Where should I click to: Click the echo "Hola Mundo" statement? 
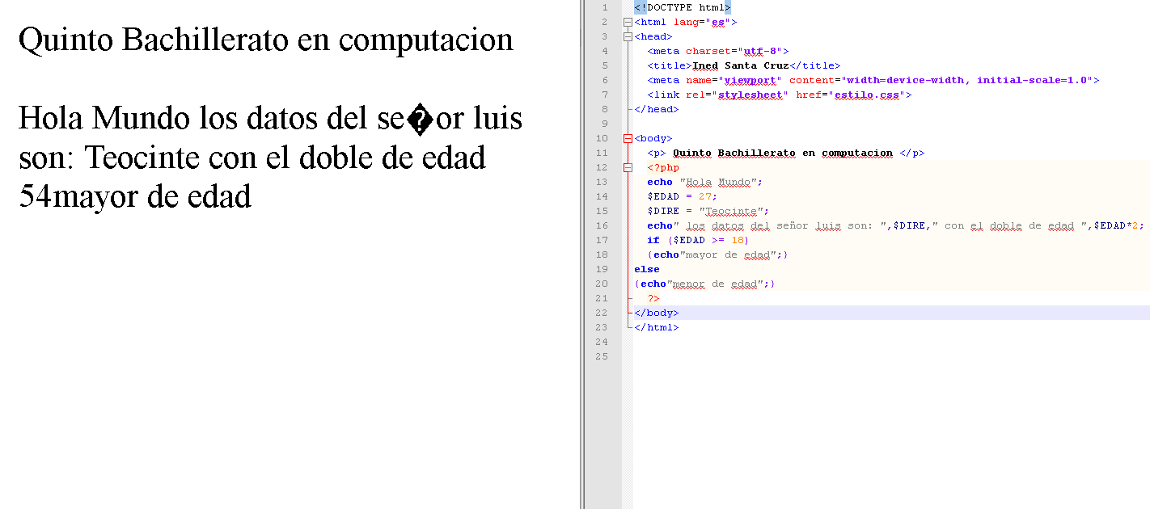pos(704,183)
